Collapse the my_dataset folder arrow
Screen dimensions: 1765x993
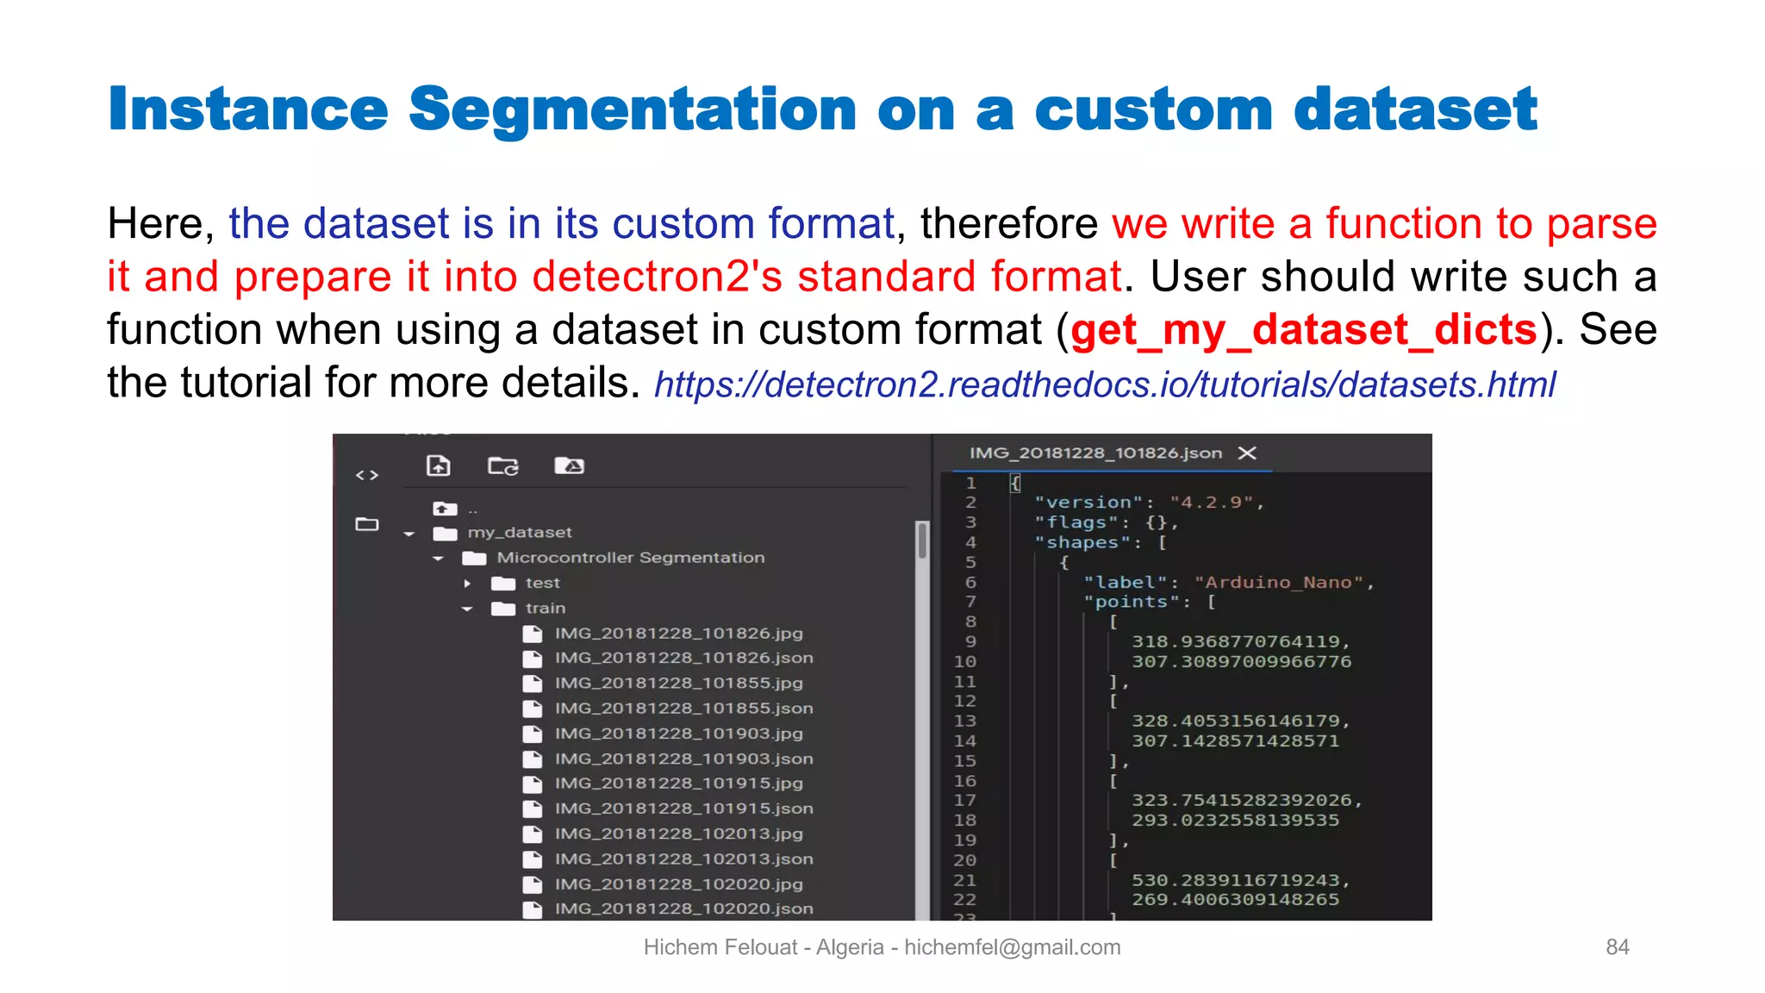(409, 534)
